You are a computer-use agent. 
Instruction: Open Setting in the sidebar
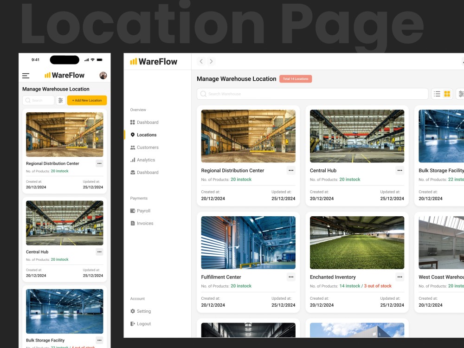141,311
